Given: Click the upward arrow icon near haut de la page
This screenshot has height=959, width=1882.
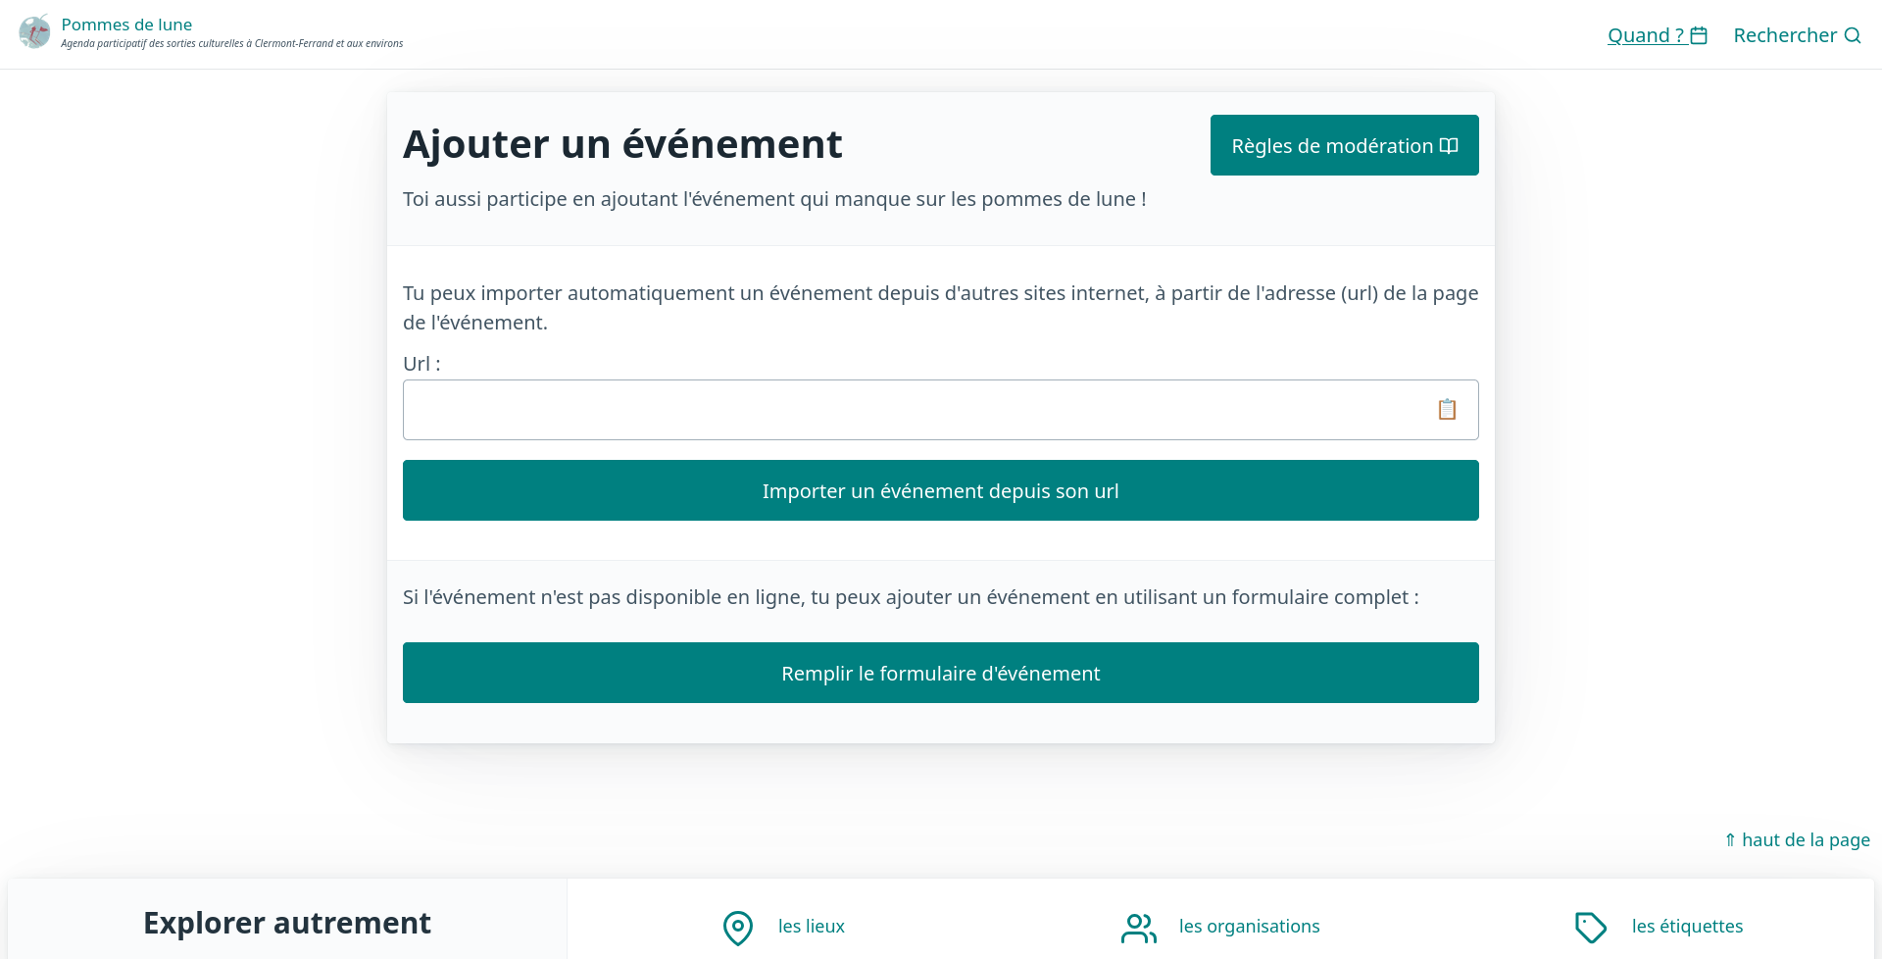Looking at the screenshot, I should (1731, 839).
